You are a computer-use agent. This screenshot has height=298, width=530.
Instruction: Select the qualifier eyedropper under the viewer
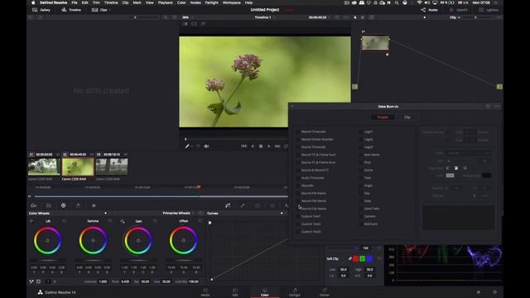pos(187,147)
